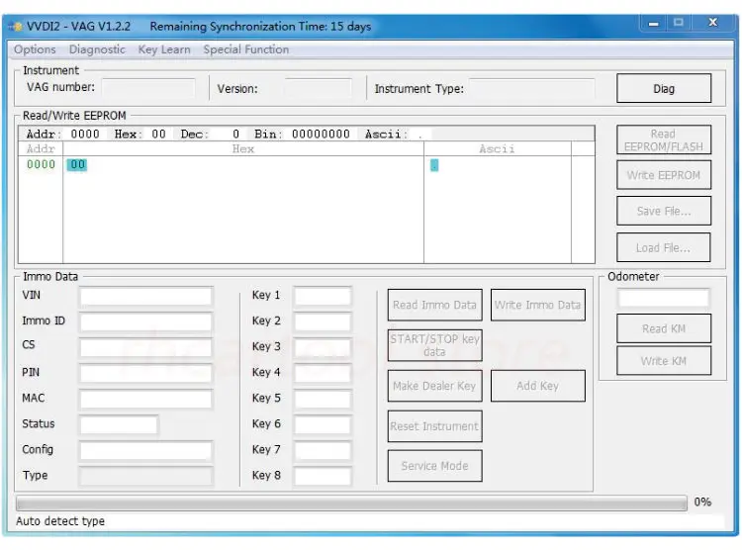Close the VVDI2 window

(x=713, y=23)
